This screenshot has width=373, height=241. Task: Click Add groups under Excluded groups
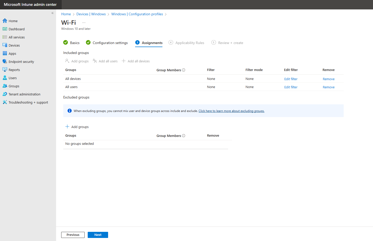77,127
